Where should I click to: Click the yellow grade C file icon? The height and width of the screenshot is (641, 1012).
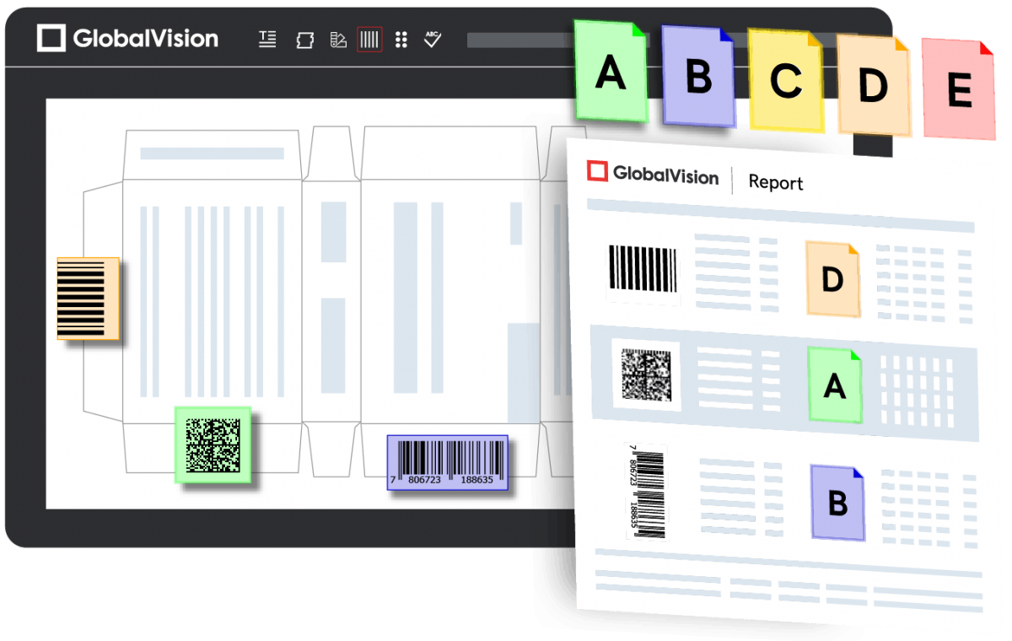[x=785, y=80]
